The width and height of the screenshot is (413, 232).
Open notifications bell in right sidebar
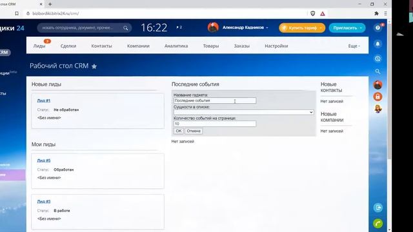(x=378, y=44)
